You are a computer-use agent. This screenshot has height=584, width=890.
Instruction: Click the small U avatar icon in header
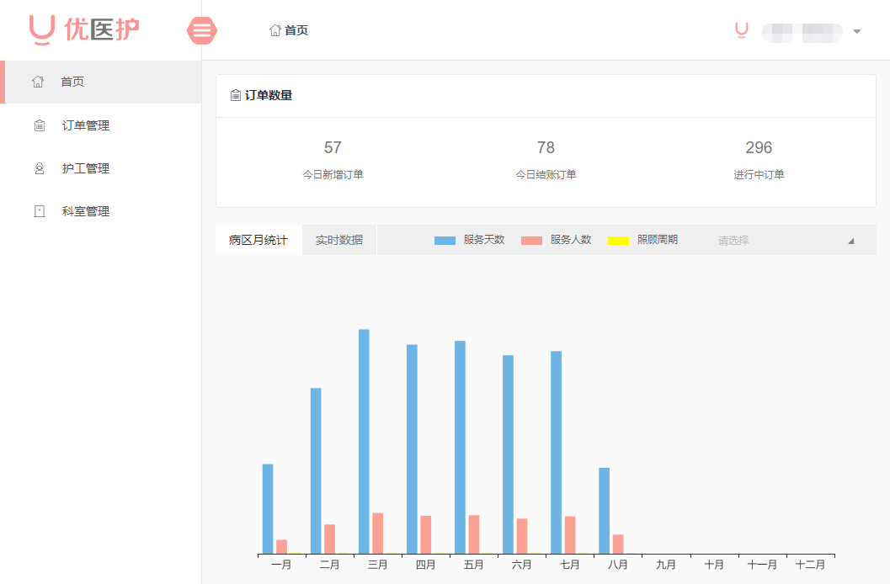tap(741, 30)
